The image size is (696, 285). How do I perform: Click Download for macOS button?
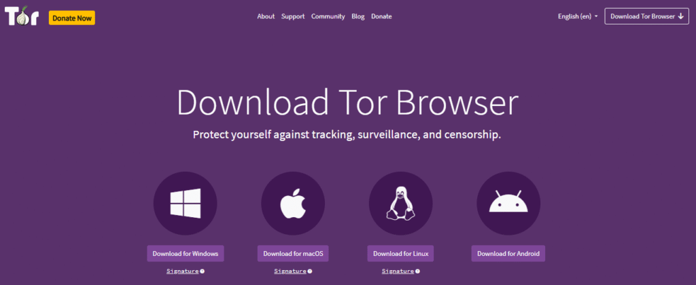[x=293, y=254]
